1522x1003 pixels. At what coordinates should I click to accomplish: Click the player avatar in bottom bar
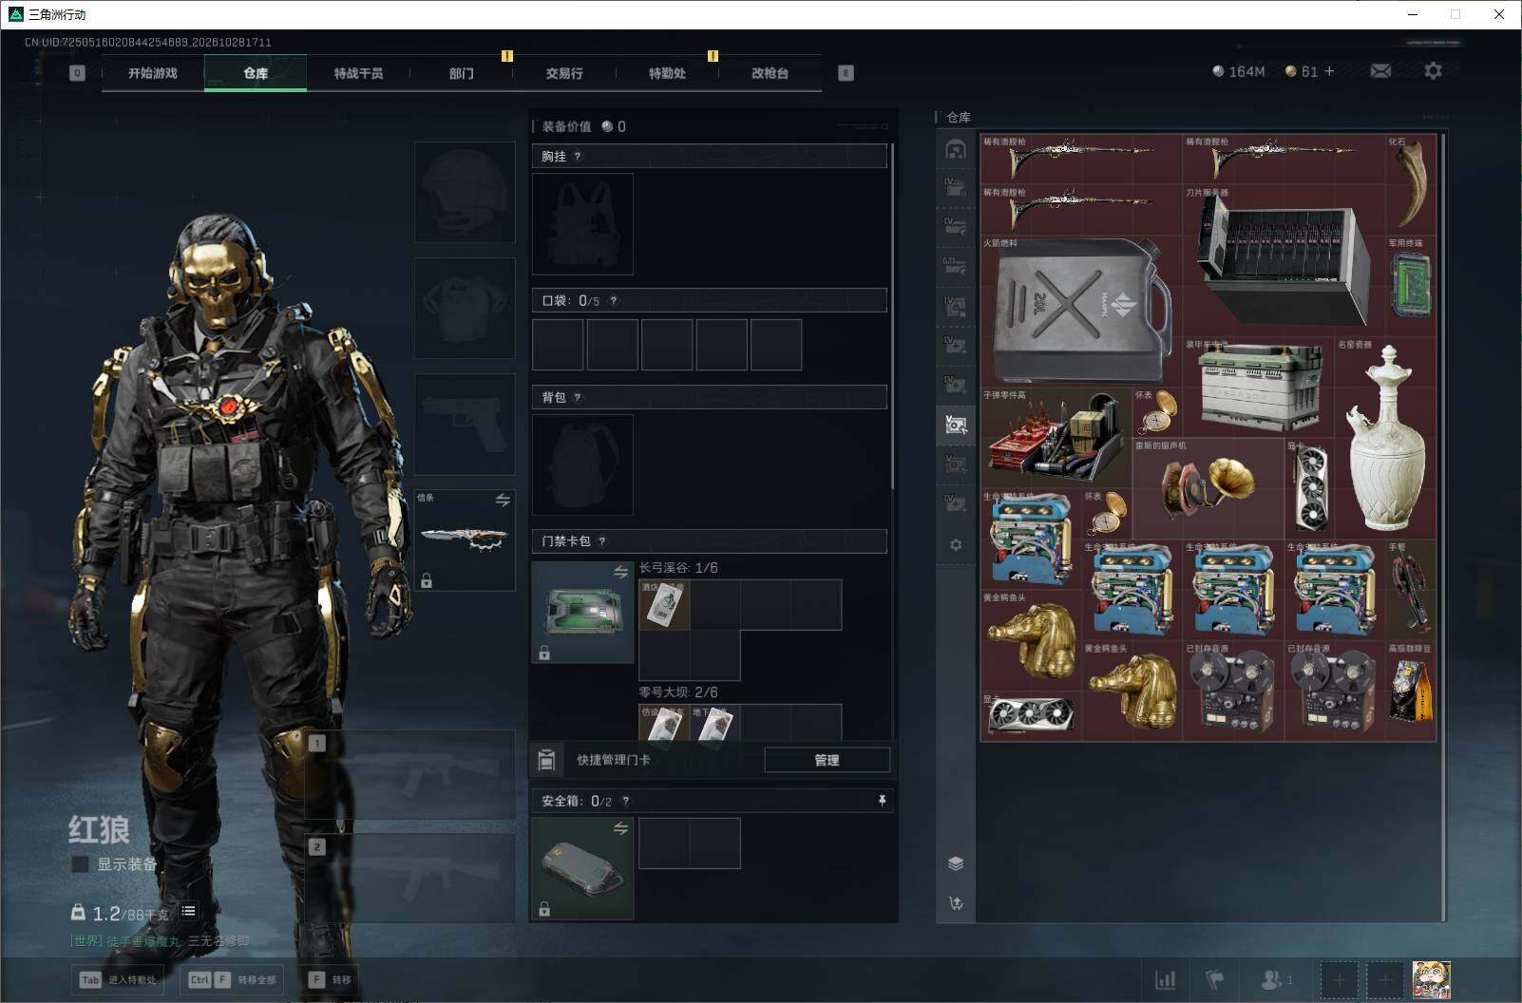[1431, 979]
